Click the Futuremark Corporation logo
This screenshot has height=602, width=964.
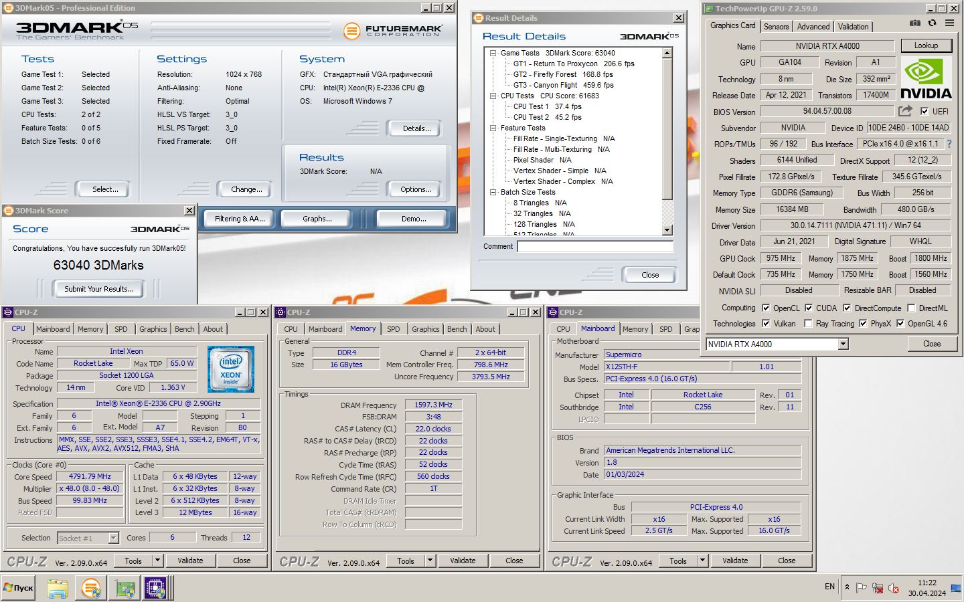(392, 31)
